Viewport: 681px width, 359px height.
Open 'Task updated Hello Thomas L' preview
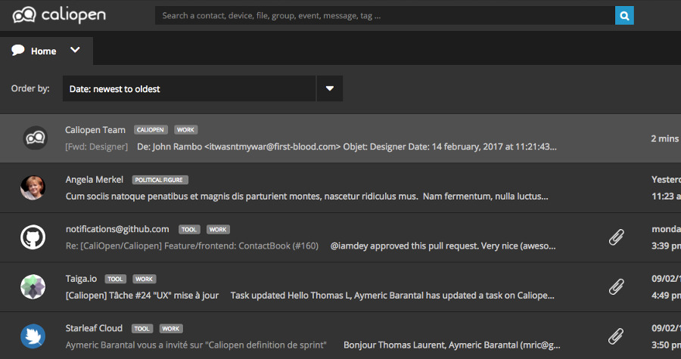point(392,296)
